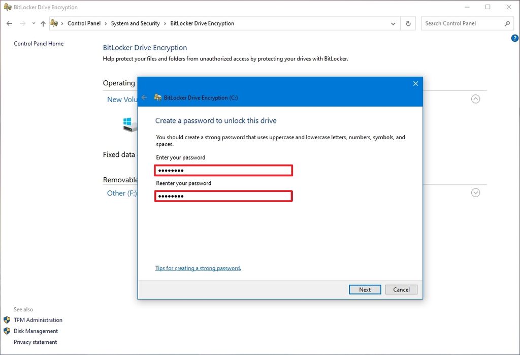Open the forward button's recent pages dropdown
The height and width of the screenshot is (355, 520).
(x=34, y=23)
